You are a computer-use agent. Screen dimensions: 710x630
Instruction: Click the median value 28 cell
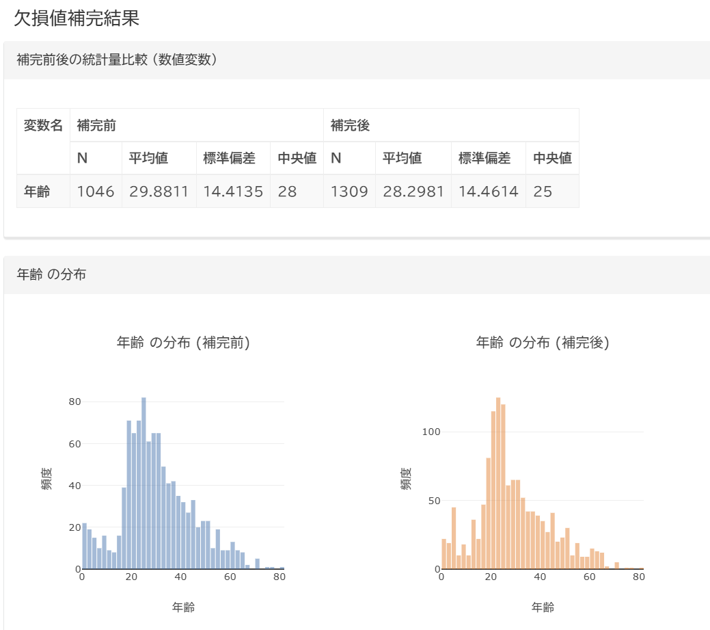(x=288, y=192)
